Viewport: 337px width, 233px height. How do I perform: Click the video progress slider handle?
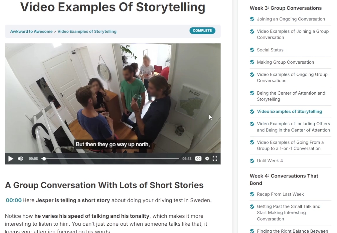pyautogui.click(x=44, y=159)
